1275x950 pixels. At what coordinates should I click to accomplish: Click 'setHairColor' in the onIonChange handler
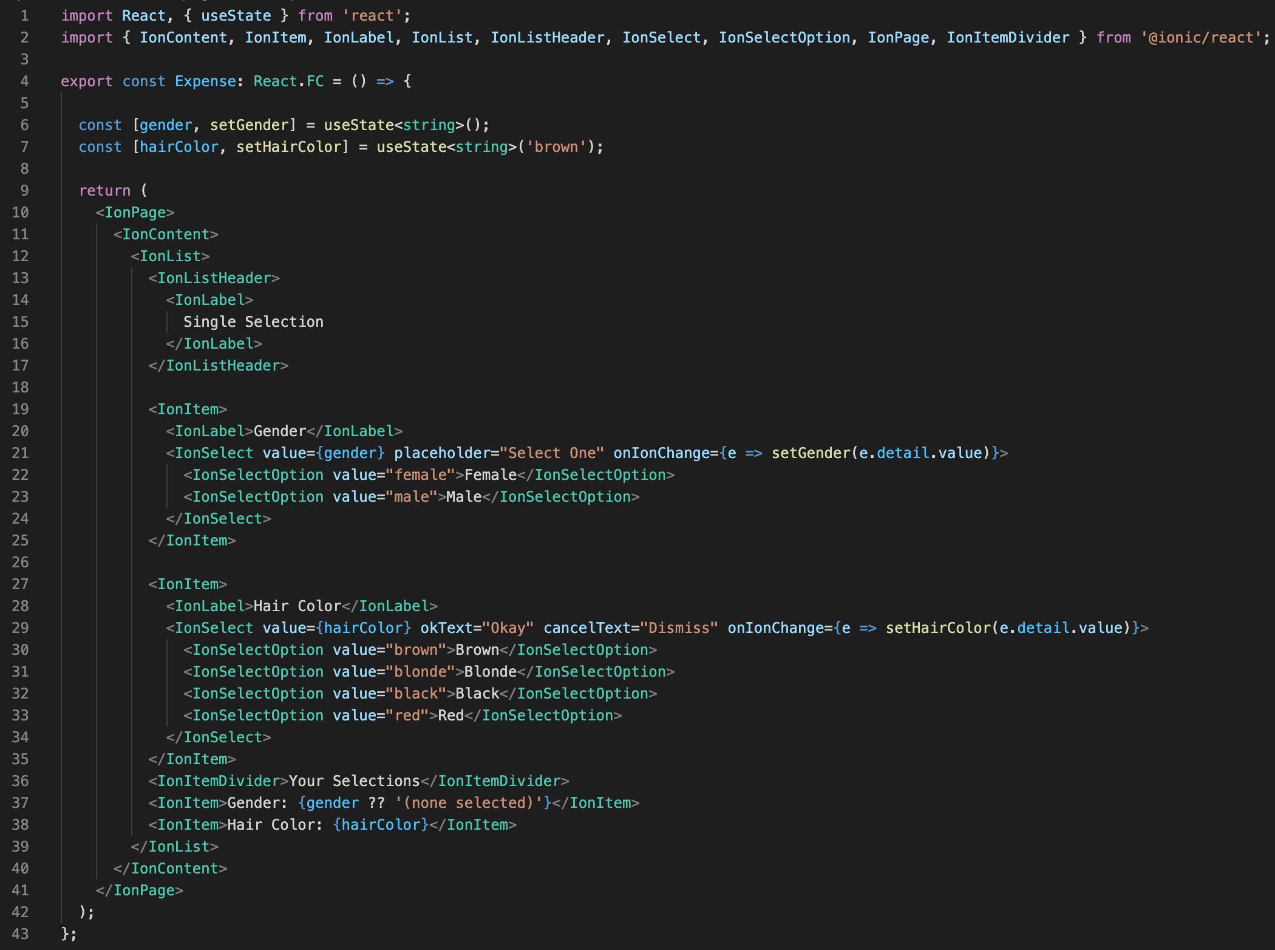[939, 628]
